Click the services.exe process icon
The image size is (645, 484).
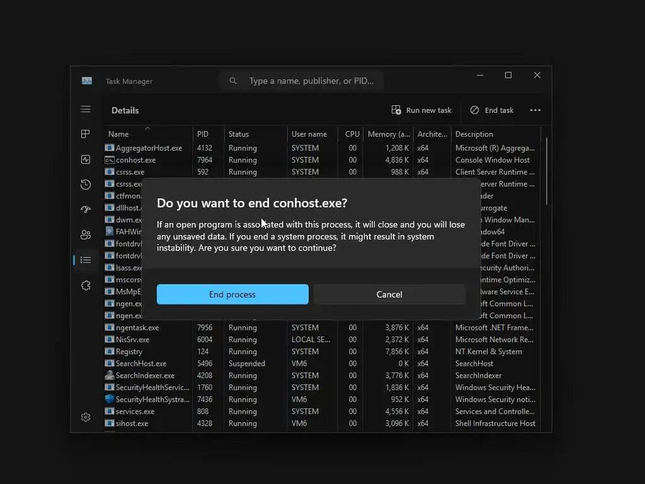pyautogui.click(x=109, y=411)
